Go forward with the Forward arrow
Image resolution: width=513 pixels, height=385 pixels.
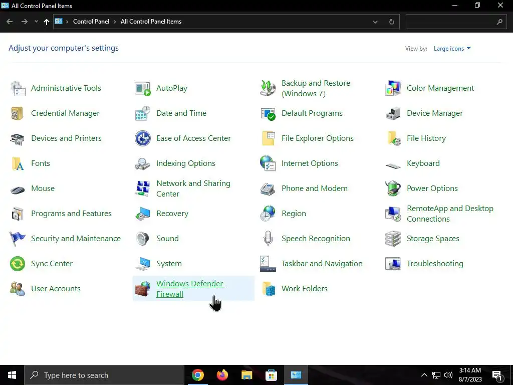pyautogui.click(x=24, y=22)
